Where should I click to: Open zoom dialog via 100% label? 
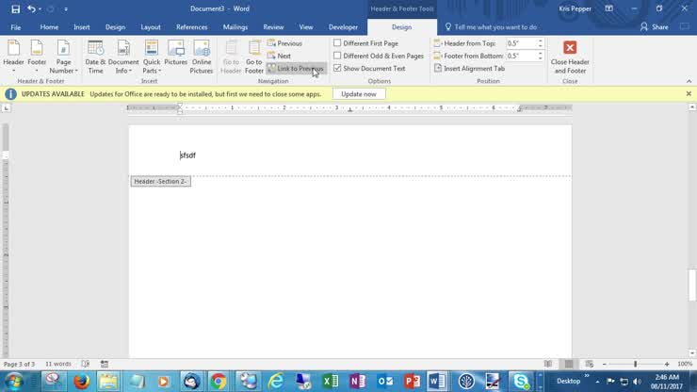tap(685, 364)
